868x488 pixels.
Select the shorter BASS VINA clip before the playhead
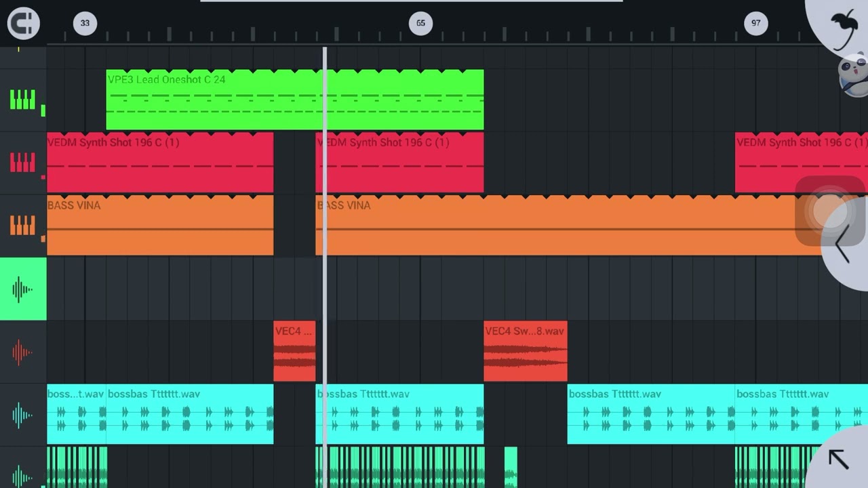tap(160, 226)
